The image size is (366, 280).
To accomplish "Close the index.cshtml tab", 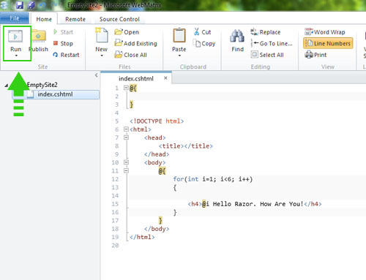I will [165, 78].
